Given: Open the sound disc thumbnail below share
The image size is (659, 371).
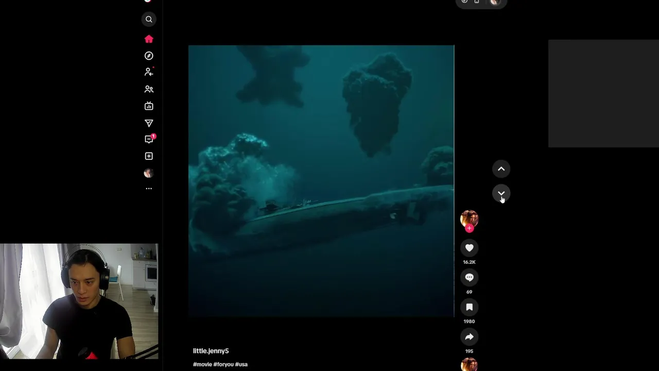Looking at the screenshot, I should click(x=469, y=365).
